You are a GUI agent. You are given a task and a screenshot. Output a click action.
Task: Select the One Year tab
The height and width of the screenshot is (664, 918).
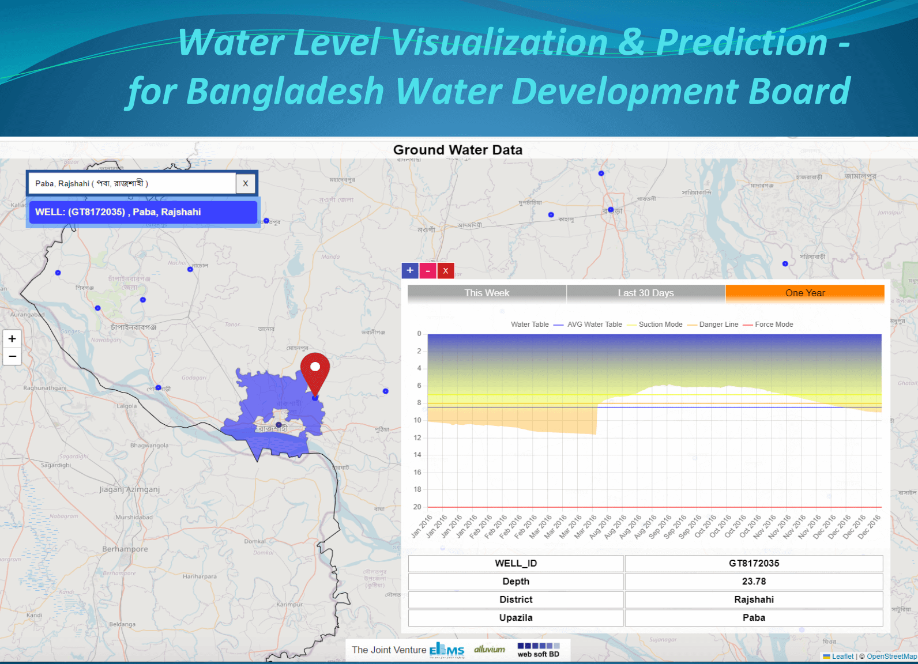[x=805, y=293]
